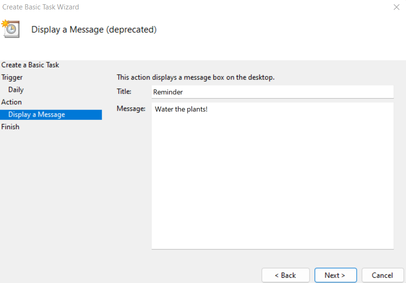The height and width of the screenshot is (283, 406).
Task: Click the blank title bar area beside the window title
Action: (x=235, y=7)
